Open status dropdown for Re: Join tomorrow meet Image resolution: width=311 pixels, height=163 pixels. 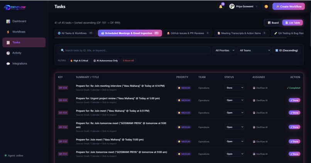[234, 127]
